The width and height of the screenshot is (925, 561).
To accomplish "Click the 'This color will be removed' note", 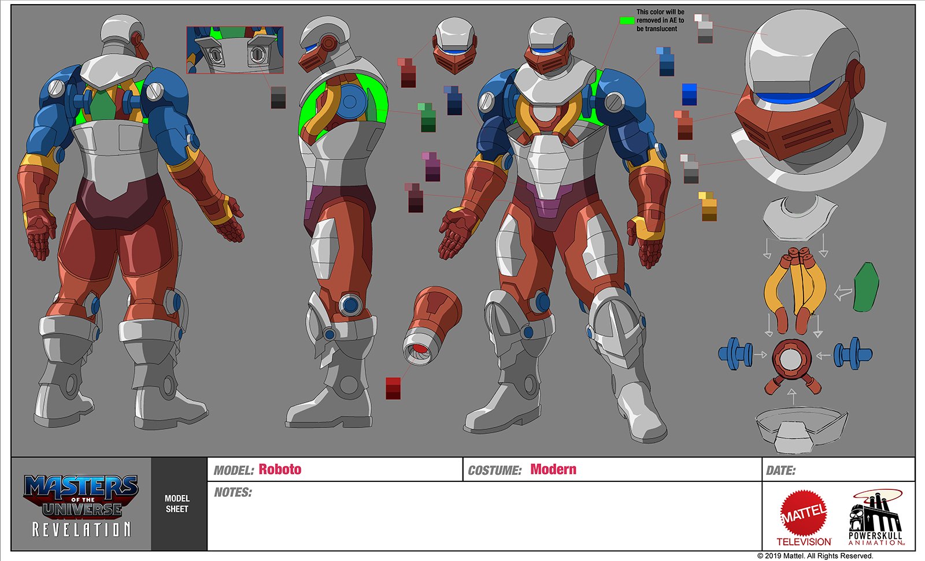I will point(660,20).
